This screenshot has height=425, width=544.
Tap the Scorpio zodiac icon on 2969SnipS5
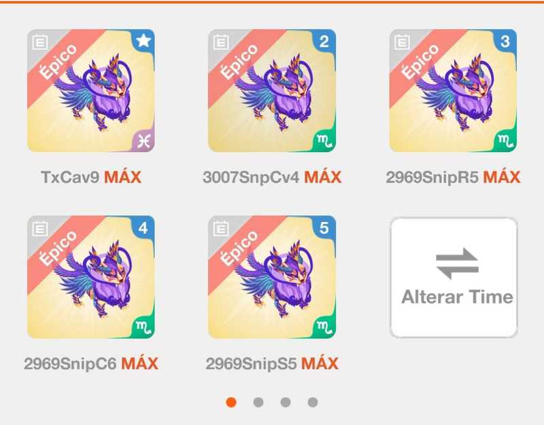pos(325,327)
